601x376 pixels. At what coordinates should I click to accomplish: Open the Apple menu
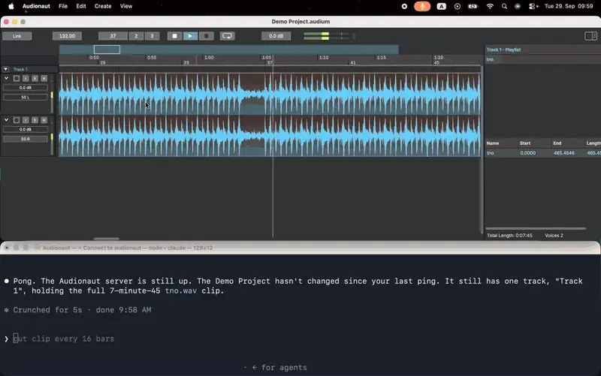coord(11,6)
